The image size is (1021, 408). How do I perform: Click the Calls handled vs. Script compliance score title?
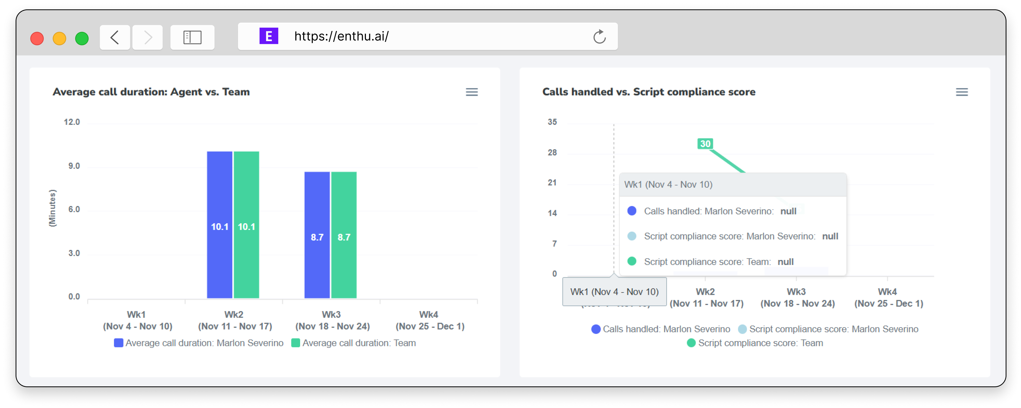pyautogui.click(x=648, y=92)
